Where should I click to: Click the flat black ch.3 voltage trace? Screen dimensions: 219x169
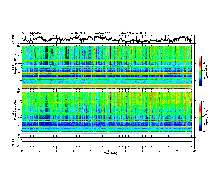(x=107, y=141)
